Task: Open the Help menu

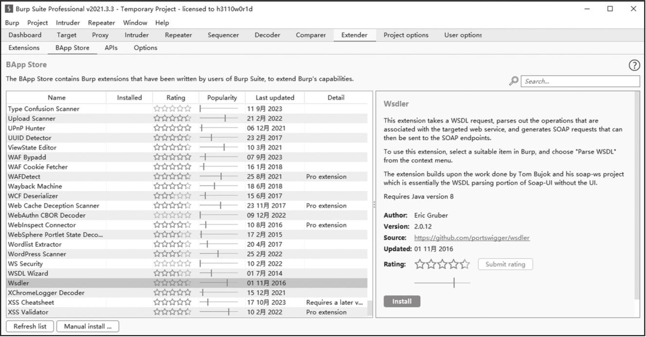Action: 162,22
